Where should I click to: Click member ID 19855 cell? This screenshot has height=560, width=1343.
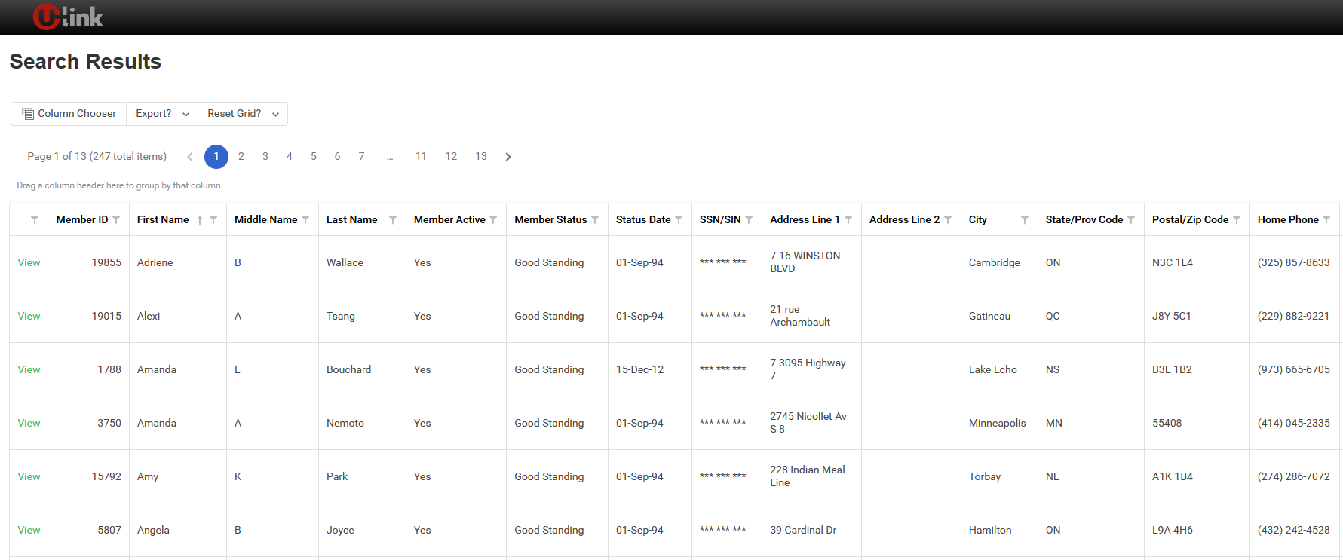tap(88, 262)
